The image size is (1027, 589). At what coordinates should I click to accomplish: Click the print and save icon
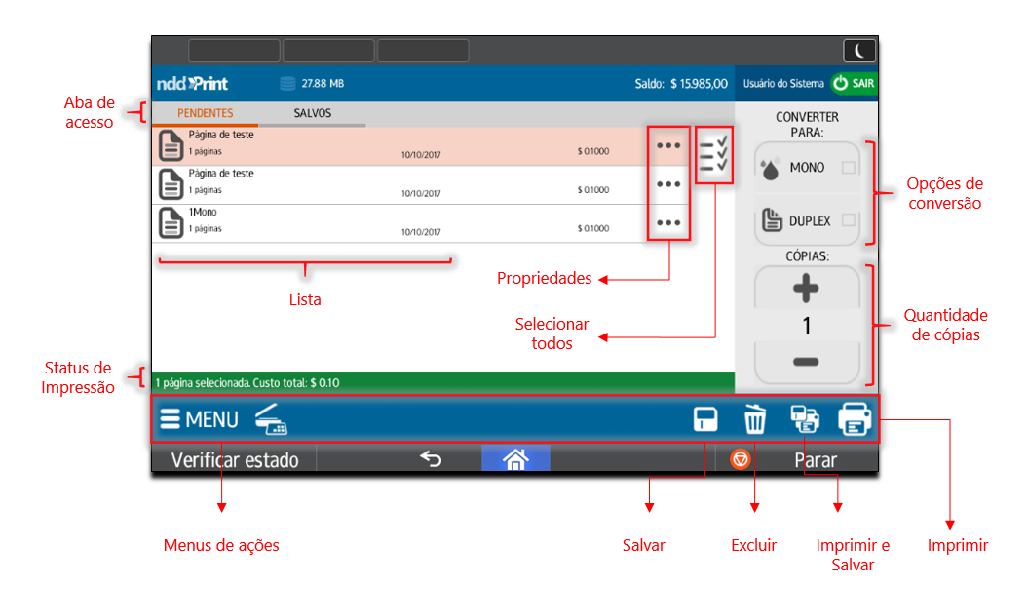click(x=805, y=419)
